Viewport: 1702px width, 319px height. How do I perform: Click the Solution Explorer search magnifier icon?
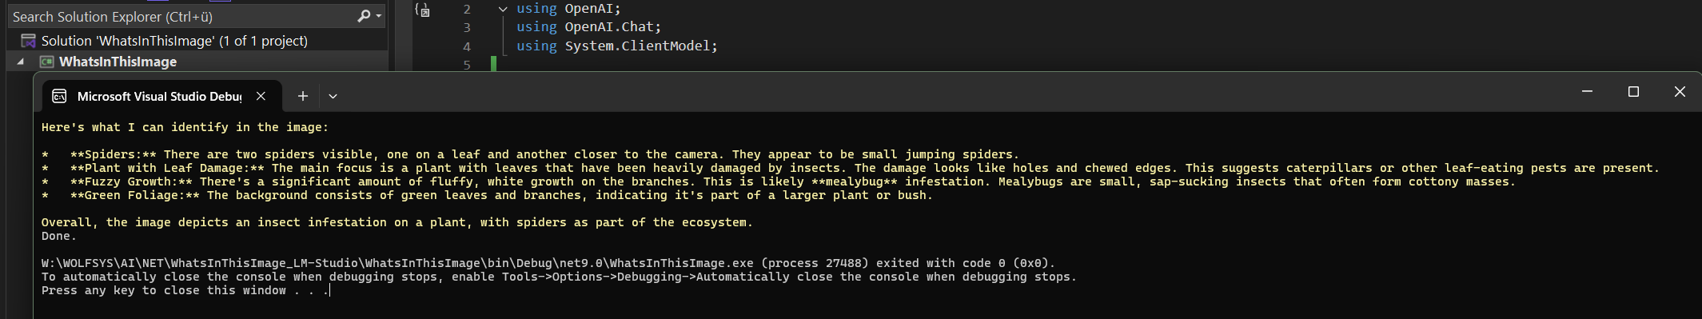[x=364, y=16]
